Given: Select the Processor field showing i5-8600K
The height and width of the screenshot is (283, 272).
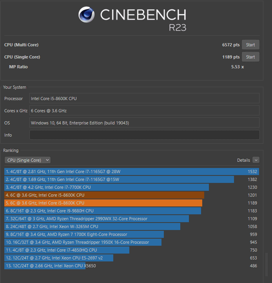Looking at the screenshot, I should click(x=144, y=99).
